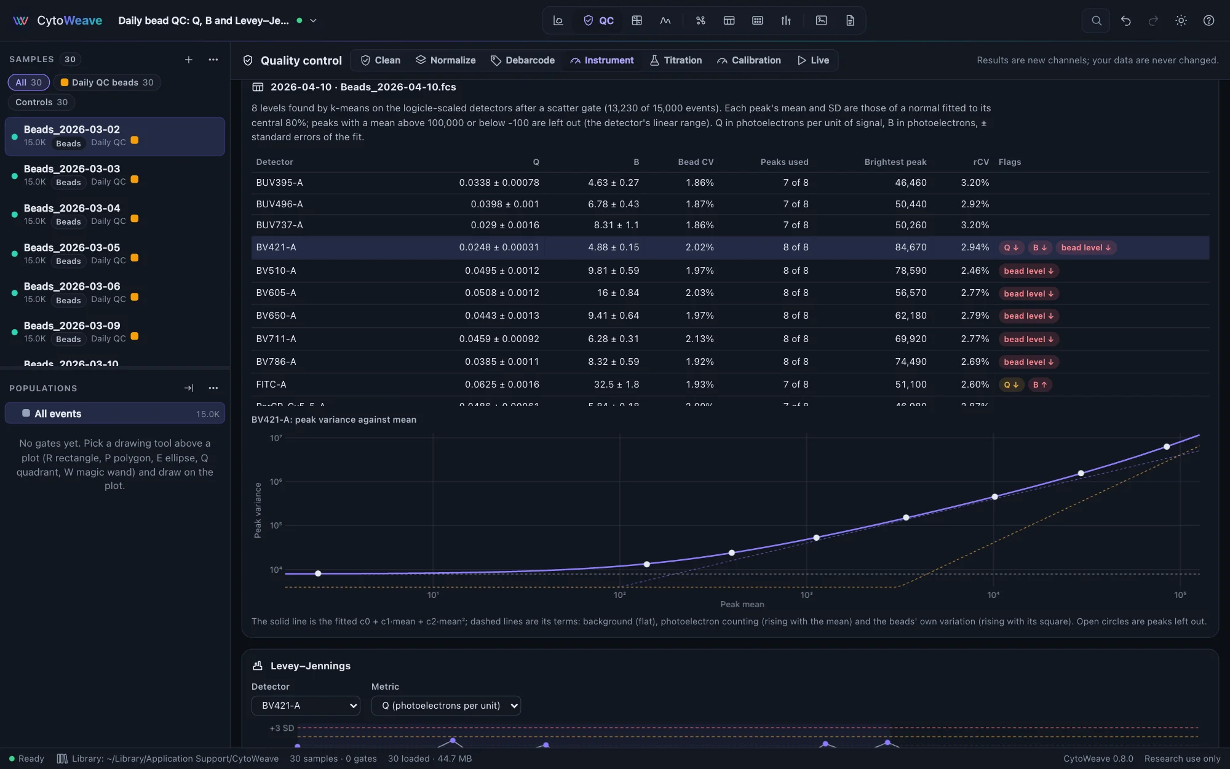
Task: Switch to the Calibration tab
Action: point(749,60)
